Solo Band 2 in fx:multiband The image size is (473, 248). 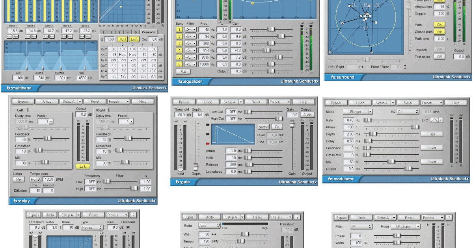coord(27,36)
